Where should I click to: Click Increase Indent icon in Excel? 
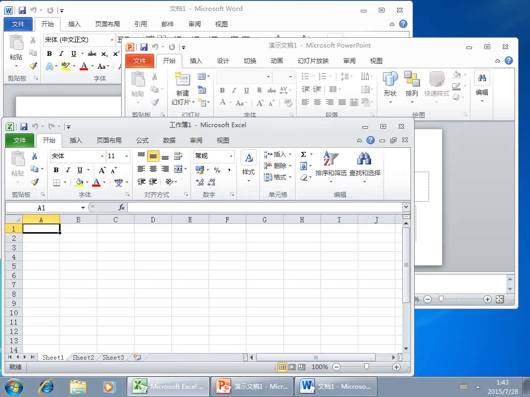[x=153, y=182]
